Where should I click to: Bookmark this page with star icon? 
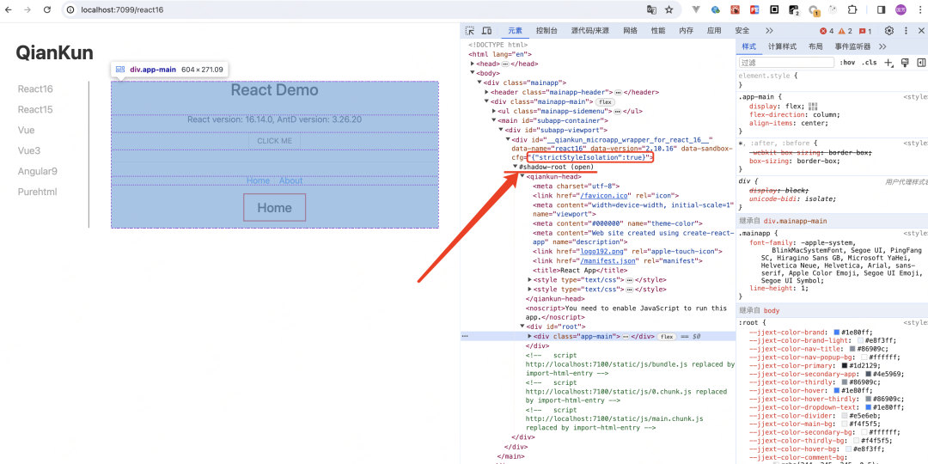669,10
